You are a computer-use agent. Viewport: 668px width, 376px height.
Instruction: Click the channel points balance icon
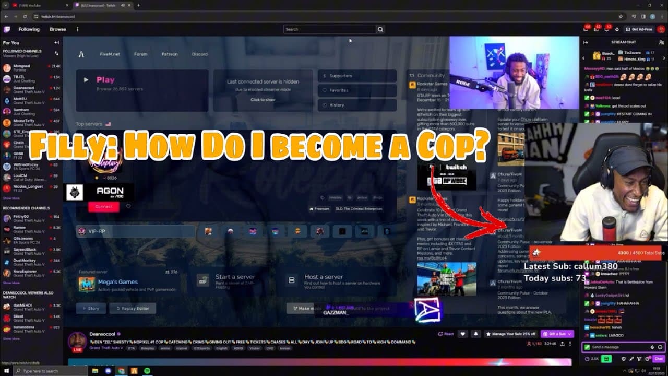click(x=591, y=359)
